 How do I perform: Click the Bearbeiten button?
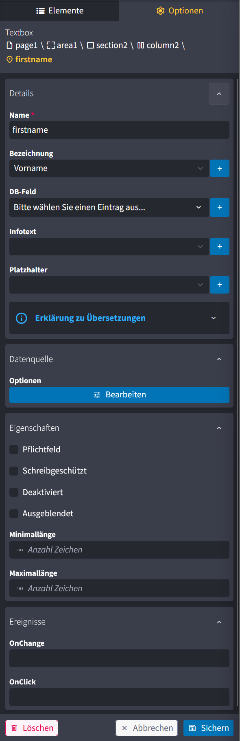(x=119, y=395)
